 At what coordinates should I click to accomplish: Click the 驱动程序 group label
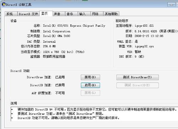[x=122, y=21]
